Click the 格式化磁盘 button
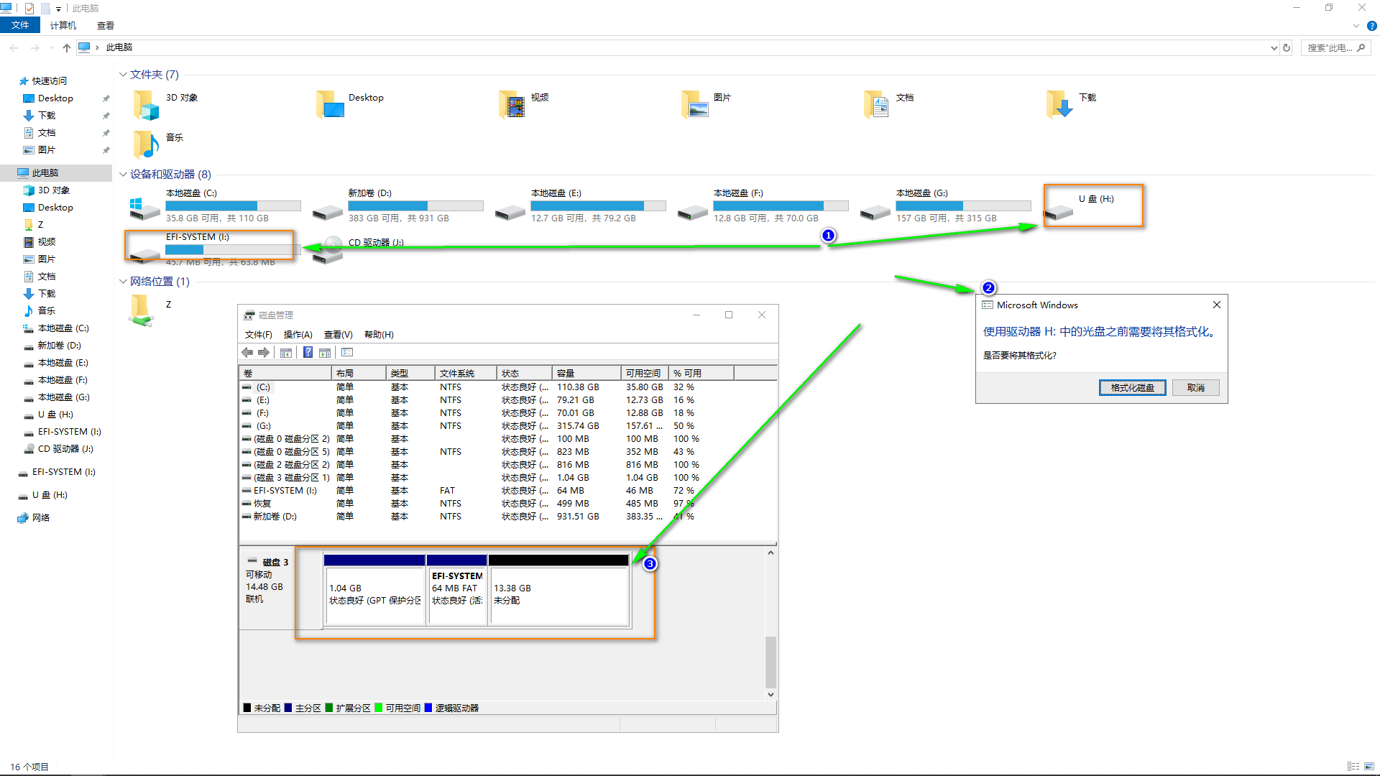Image resolution: width=1380 pixels, height=776 pixels. [1133, 387]
